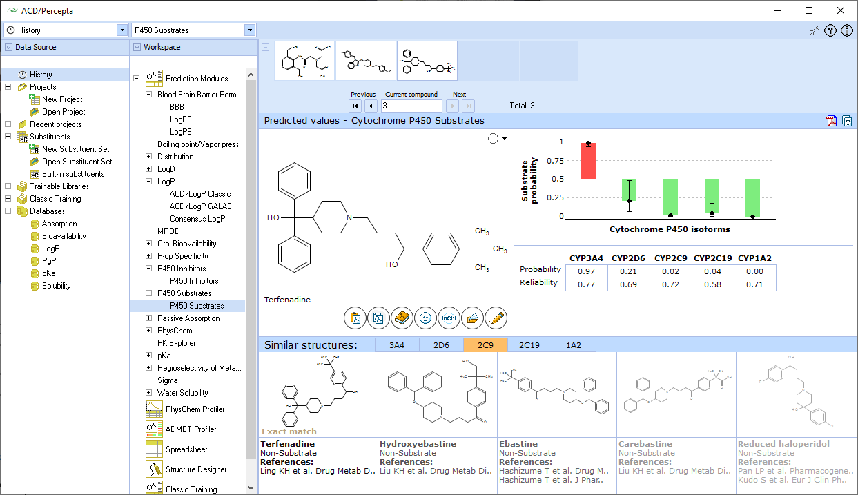
Task: Select the first compound thumbnail
Action: pyautogui.click(x=304, y=61)
